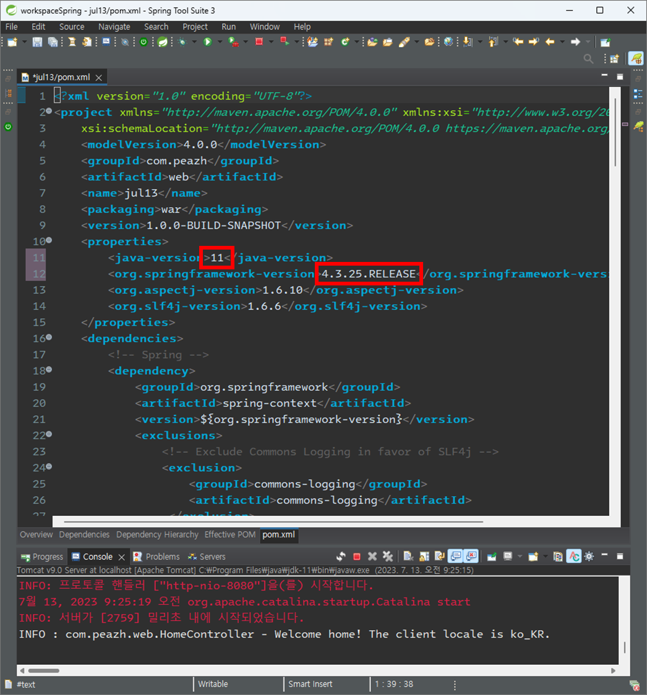Open console settings gear icon

coord(589,556)
